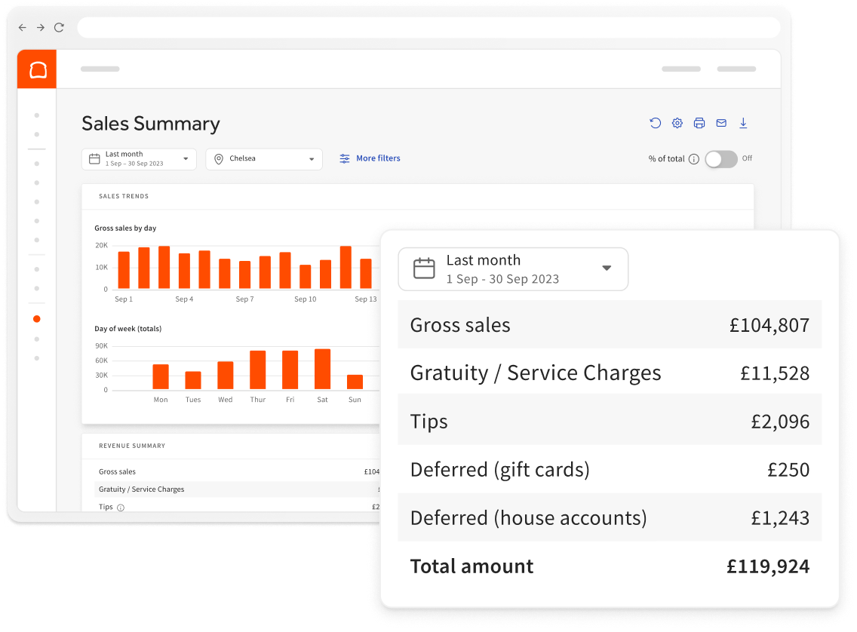Reset the report using the undo icon
857x632 pixels.
[655, 122]
